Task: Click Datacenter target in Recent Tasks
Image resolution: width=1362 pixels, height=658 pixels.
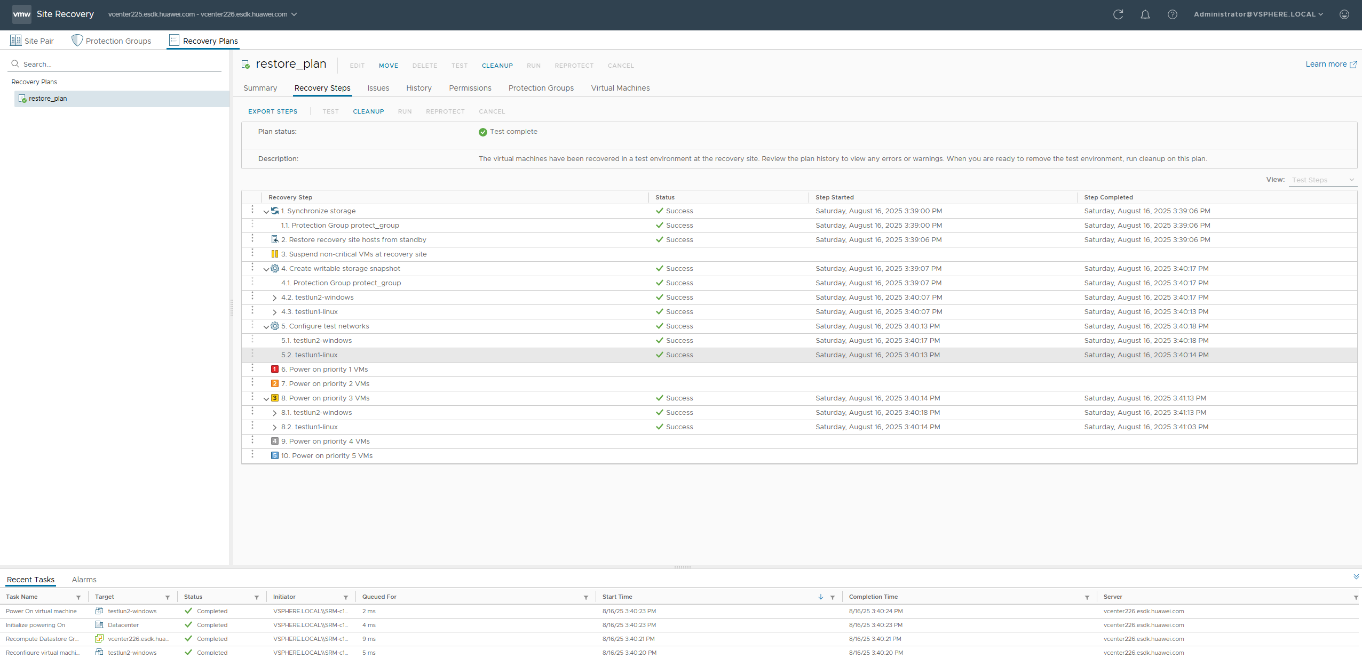Action: [x=123, y=625]
